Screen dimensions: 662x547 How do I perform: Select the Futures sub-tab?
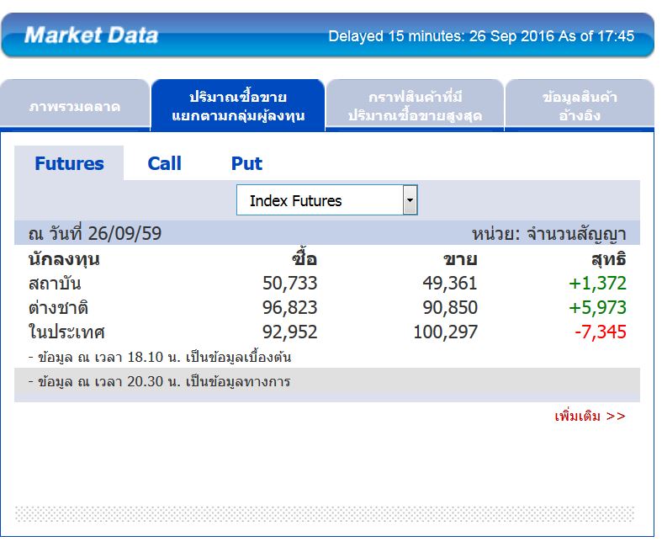[69, 163]
